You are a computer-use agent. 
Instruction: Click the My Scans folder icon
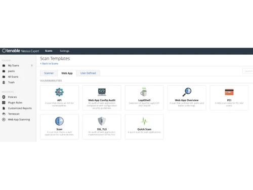(4, 65)
